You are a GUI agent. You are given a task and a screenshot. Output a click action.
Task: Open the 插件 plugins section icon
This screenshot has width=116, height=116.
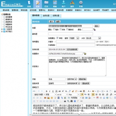coord(72,4)
